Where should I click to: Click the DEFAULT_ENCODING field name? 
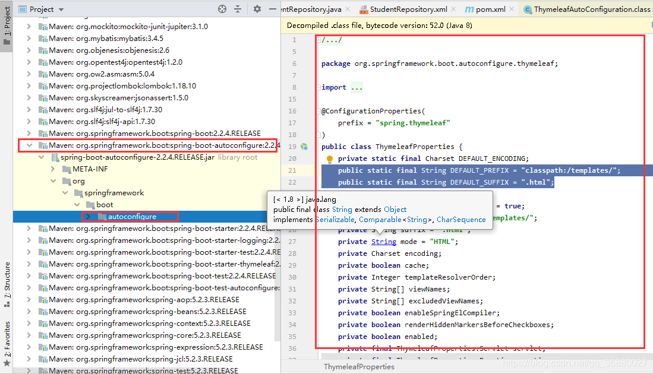(493, 159)
